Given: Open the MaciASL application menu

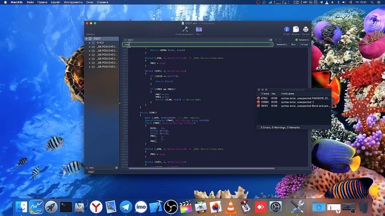Looking at the screenshot, I should tap(16, 2).
